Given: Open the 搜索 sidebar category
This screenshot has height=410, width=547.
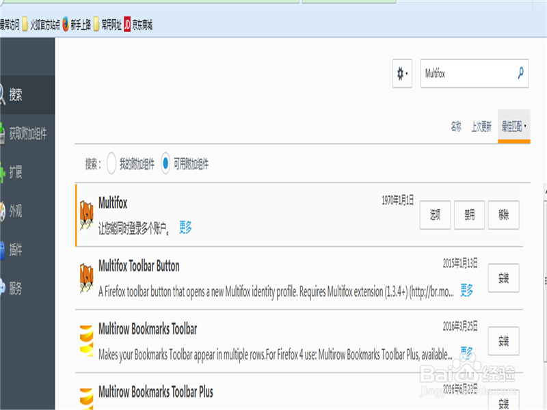Looking at the screenshot, I should [x=27, y=94].
